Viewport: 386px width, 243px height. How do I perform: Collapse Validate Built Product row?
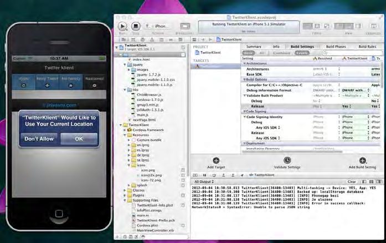coord(245,95)
